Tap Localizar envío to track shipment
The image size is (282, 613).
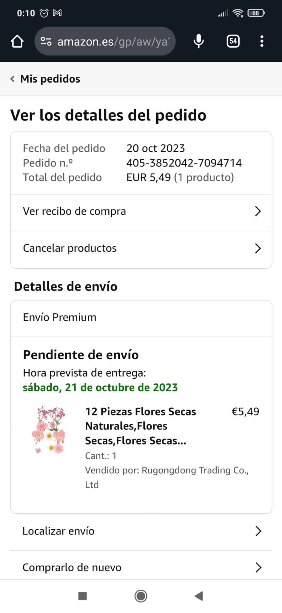(x=58, y=531)
